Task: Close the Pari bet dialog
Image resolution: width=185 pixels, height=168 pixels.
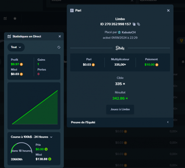Action: [x=168, y=10]
